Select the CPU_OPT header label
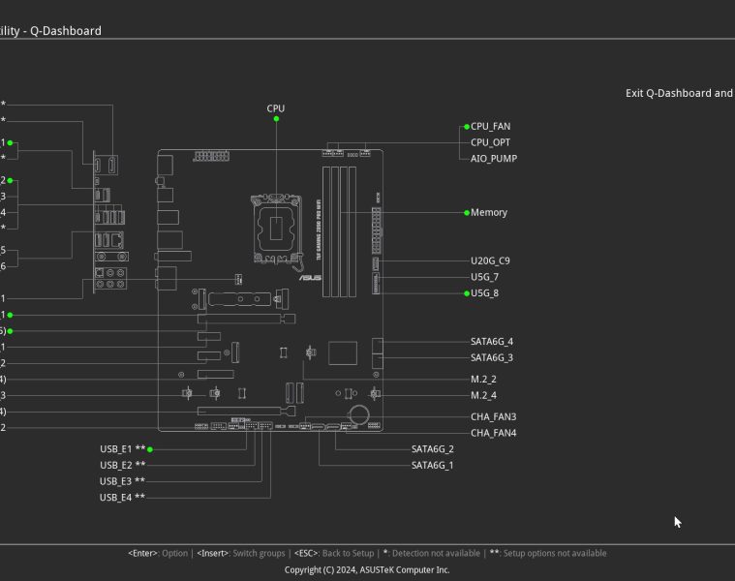 pos(490,142)
